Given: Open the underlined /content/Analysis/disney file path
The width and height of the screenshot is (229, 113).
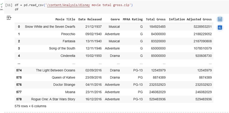Looking at the screenshot, I should pos(69,5).
